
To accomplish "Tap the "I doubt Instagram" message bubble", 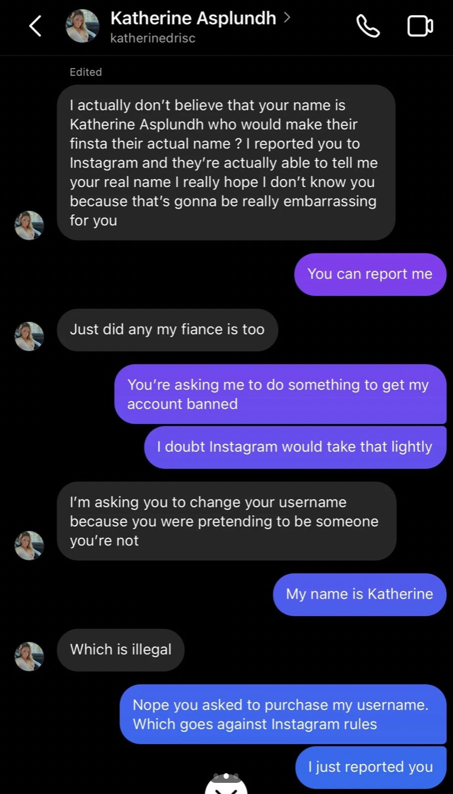I will 295,447.
